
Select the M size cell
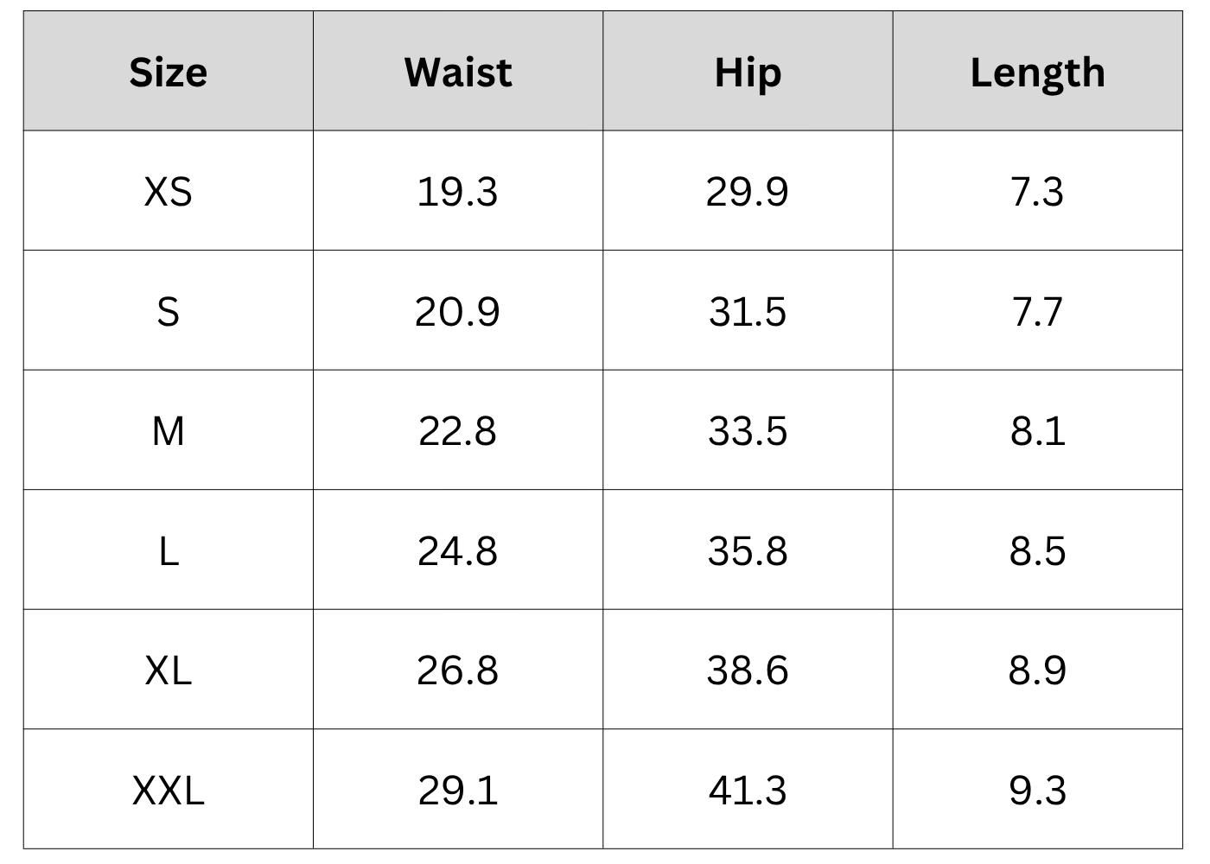click(x=169, y=430)
